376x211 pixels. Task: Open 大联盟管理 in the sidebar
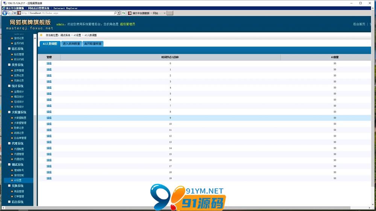point(20,123)
